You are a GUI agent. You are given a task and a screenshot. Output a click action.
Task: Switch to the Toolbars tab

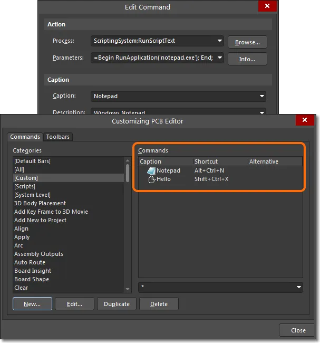(x=57, y=137)
